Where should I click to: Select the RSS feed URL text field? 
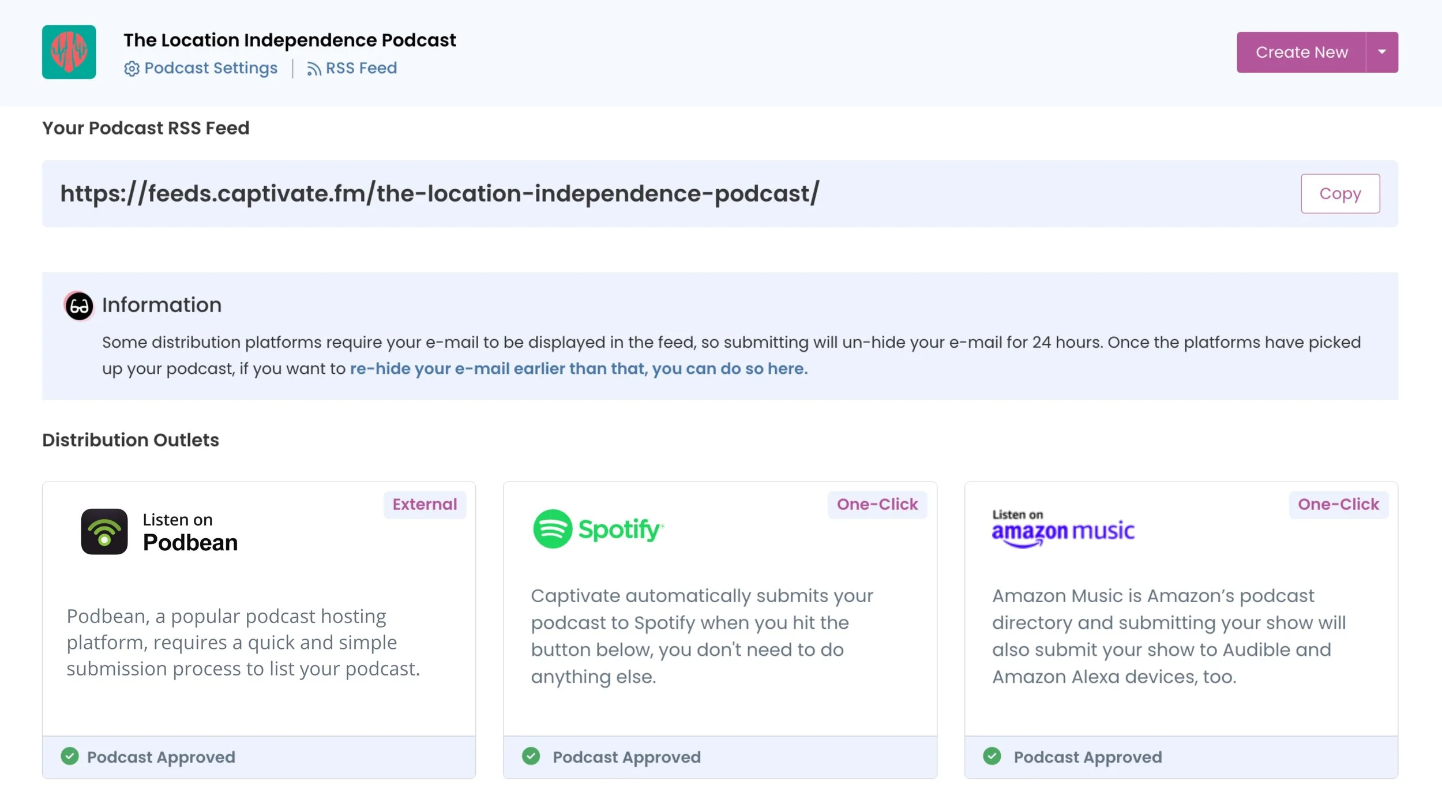(x=439, y=194)
